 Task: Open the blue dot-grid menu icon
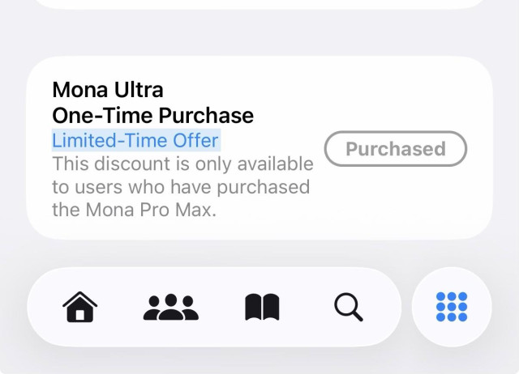[452, 307]
